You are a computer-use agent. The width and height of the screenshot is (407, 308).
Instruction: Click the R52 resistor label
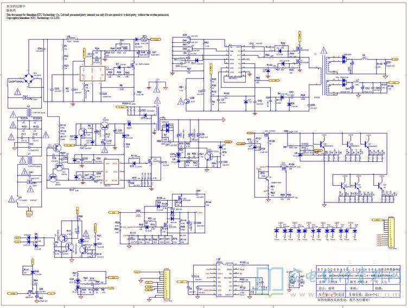point(139,92)
